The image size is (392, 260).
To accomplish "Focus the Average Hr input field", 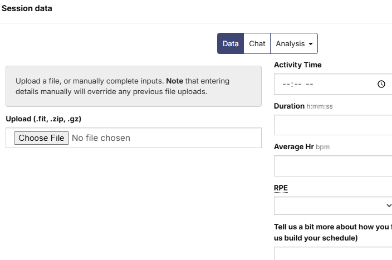I will click(333, 166).
